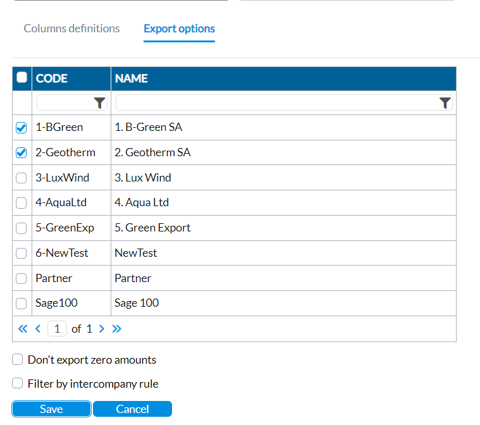The image size is (480, 425).
Task: Click the Cancel button
Action: [x=133, y=409]
